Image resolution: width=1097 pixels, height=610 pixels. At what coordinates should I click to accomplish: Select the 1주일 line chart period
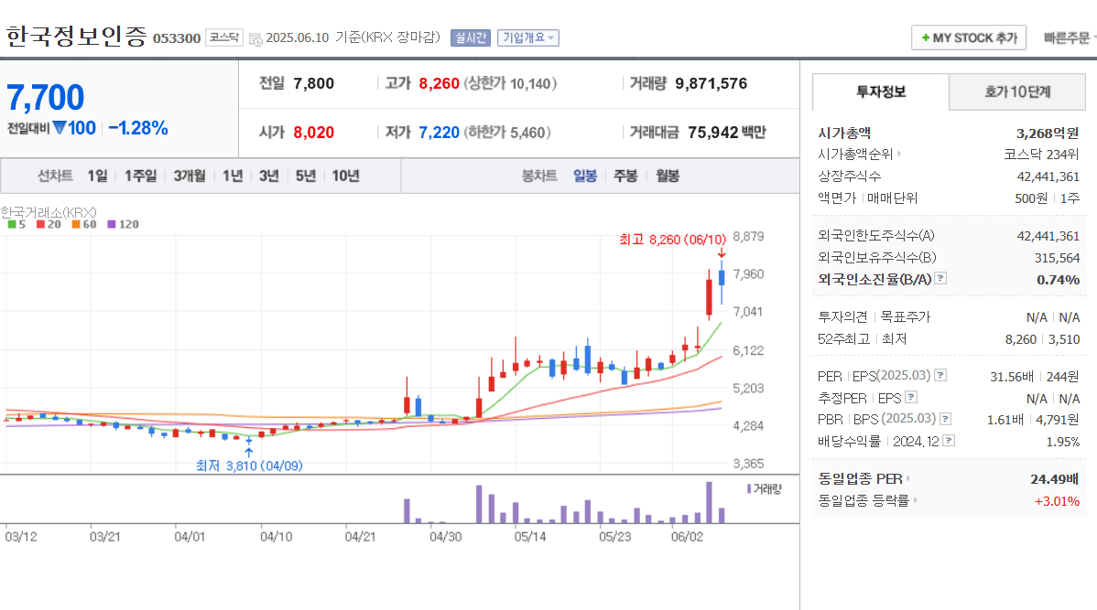pos(141,177)
